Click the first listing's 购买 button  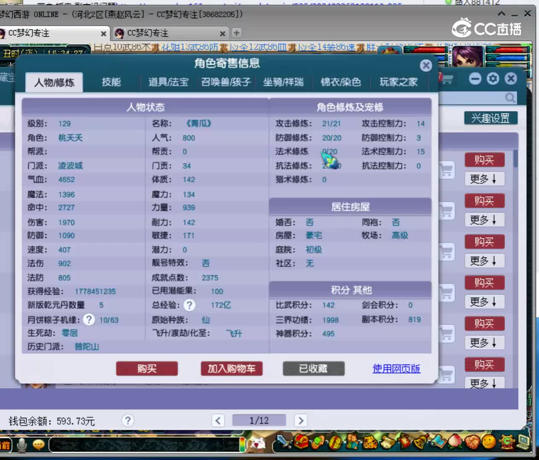coord(484,160)
